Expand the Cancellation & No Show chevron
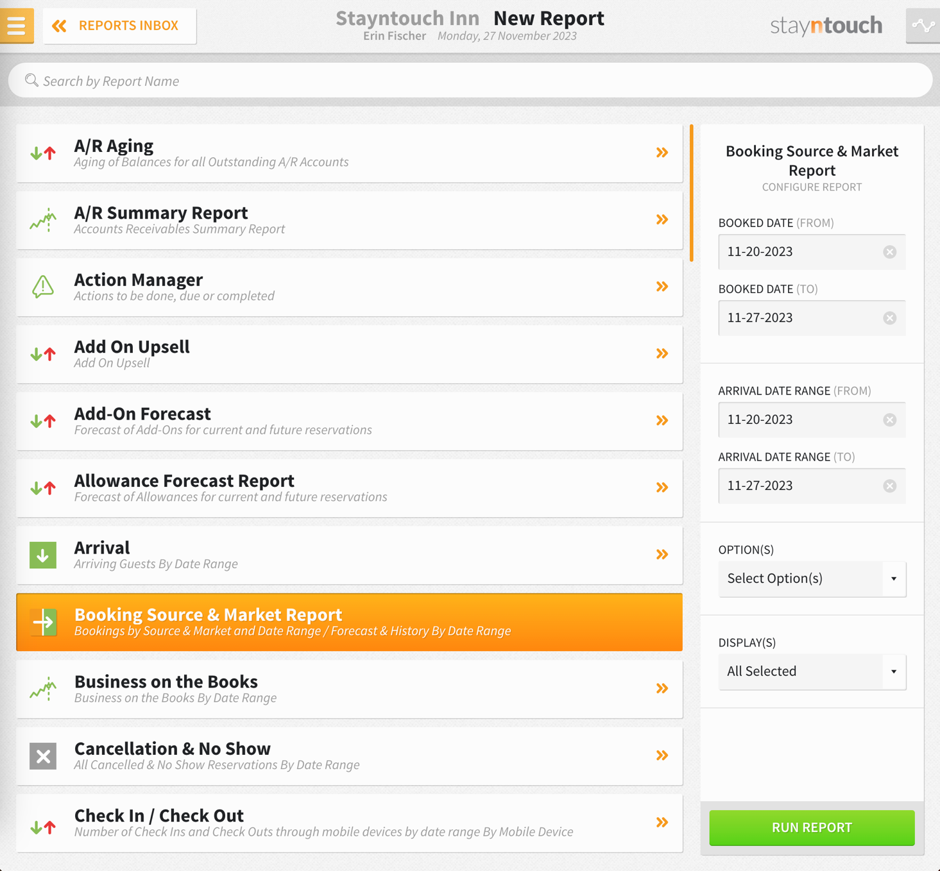This screenshot has height=871, width=940. 662,756
